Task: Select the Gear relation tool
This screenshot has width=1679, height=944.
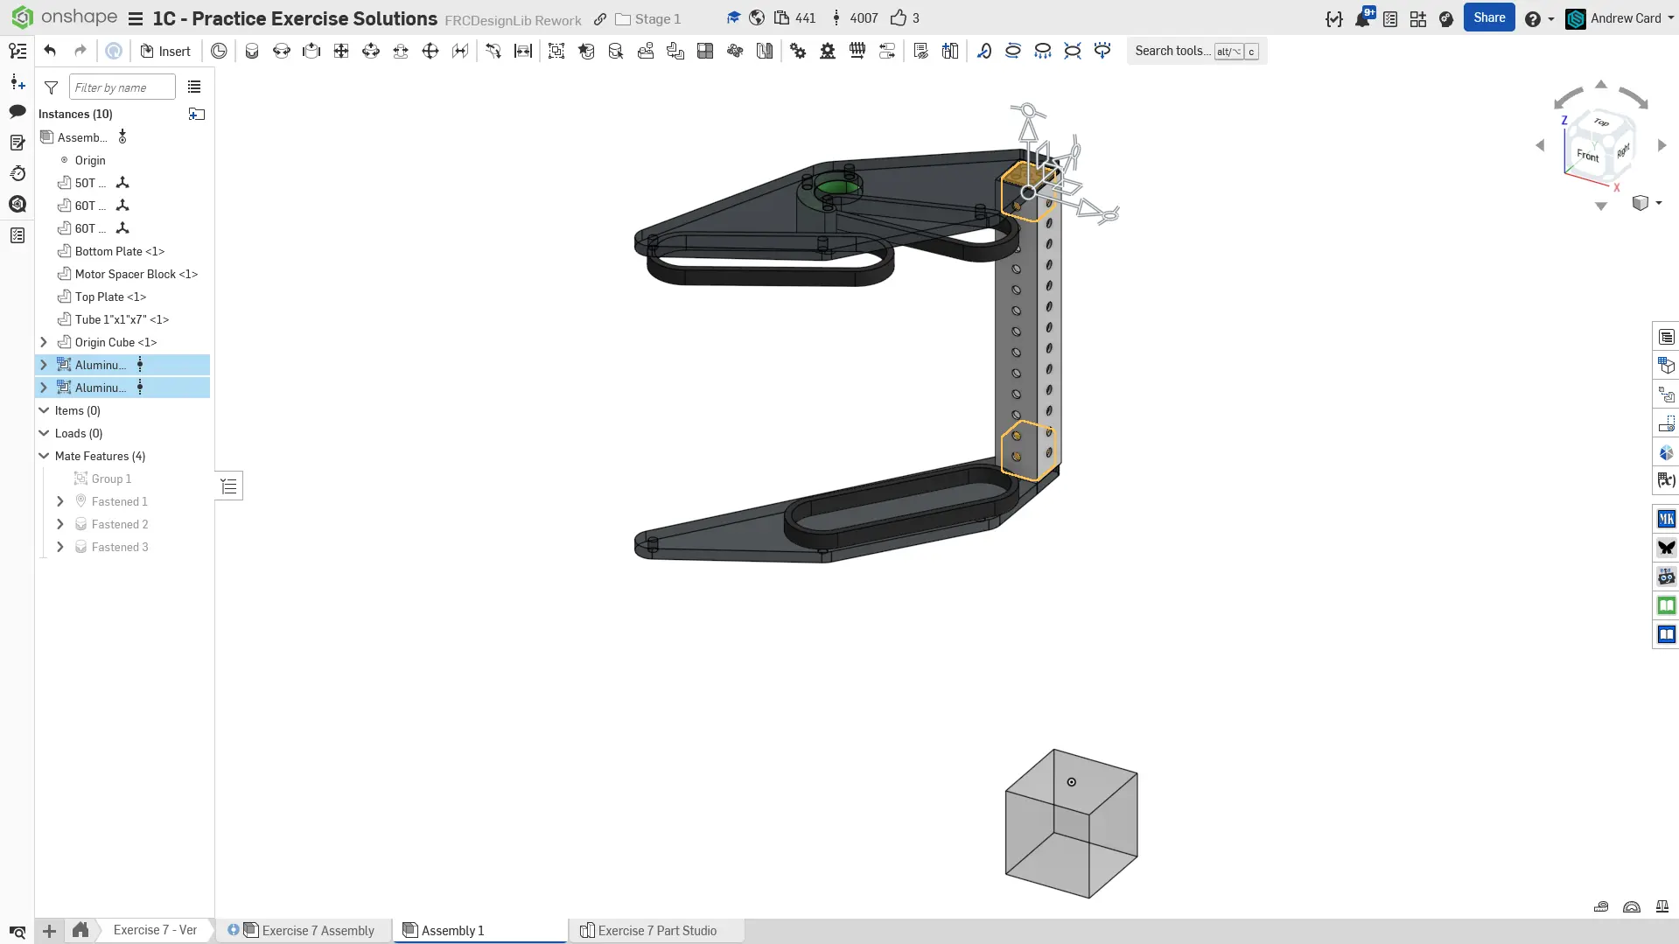Action: pos(798,51)
